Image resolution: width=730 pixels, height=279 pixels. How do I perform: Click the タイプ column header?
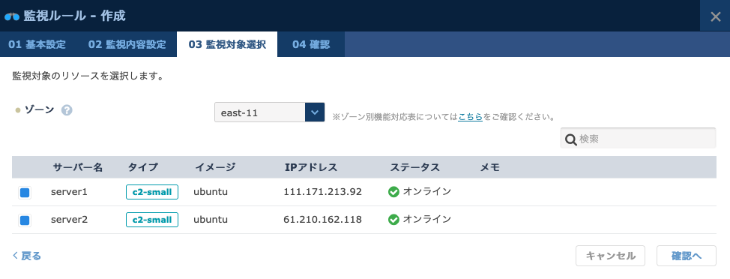tap(143, 167)
